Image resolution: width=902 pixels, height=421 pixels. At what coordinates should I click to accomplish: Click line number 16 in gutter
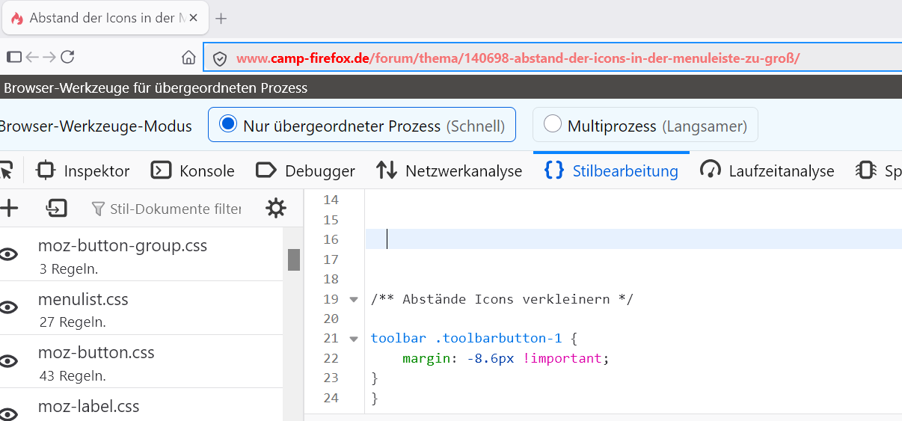click(x=330, y=239)
